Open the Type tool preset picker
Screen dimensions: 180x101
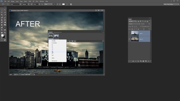[x=3, y=4]
